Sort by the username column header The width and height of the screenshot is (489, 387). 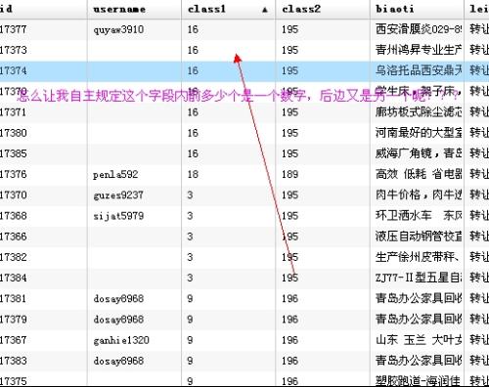coord(119,9)
